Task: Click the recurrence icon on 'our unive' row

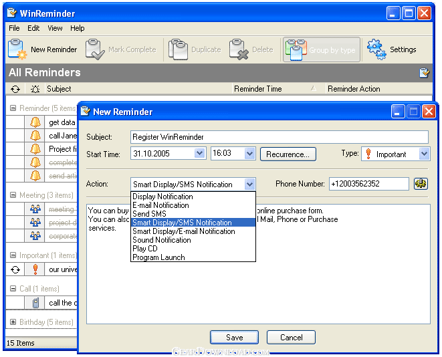Action: [15, 269]
